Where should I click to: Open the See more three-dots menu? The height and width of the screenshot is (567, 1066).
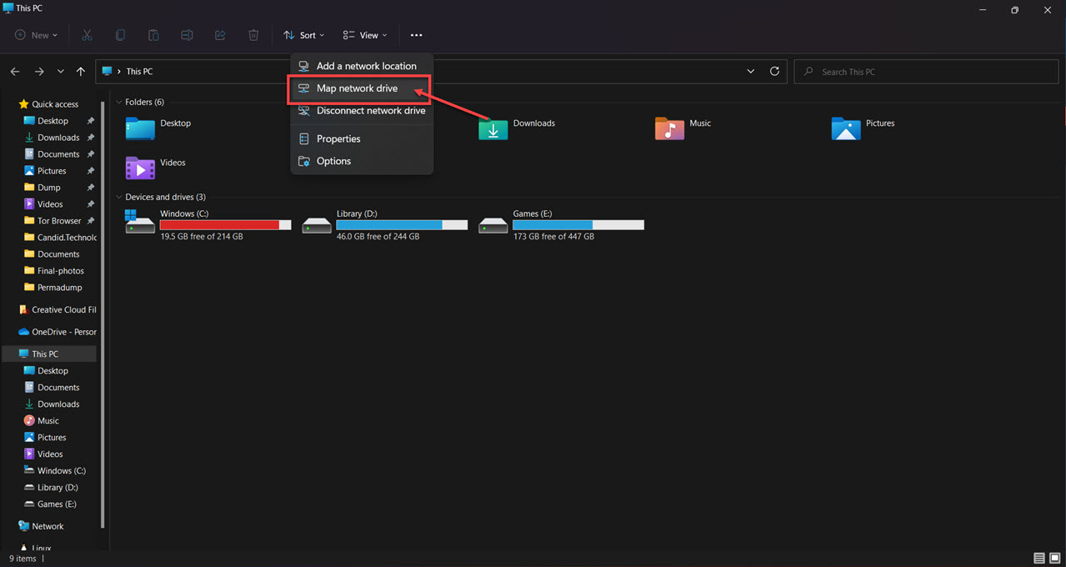point(416,35)
